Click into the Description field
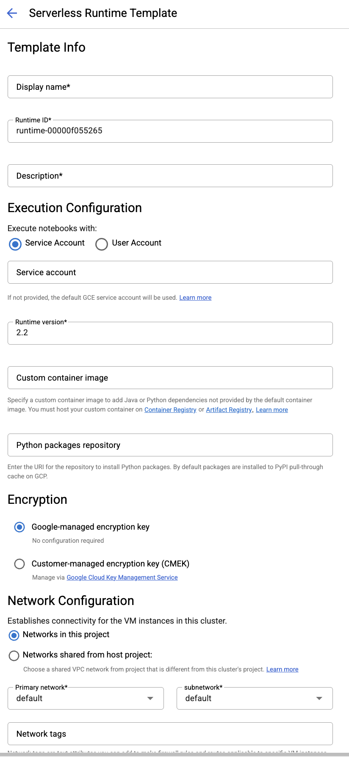Viewport: 349px width, 757px height. 170,176
